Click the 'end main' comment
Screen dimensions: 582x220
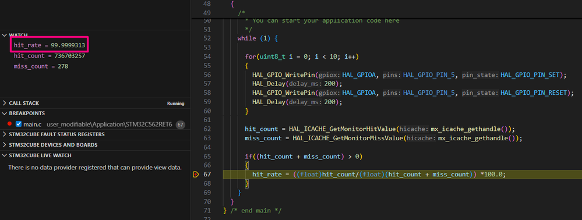click(x=256, y=211)
